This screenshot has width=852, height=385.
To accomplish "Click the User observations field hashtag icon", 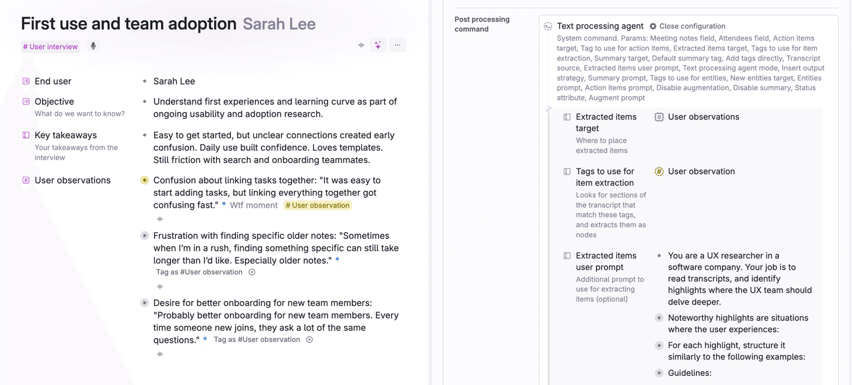I will [26, 181].
